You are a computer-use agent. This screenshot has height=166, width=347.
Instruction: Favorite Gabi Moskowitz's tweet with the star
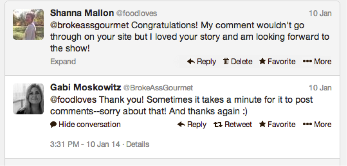tap(277, 124)
